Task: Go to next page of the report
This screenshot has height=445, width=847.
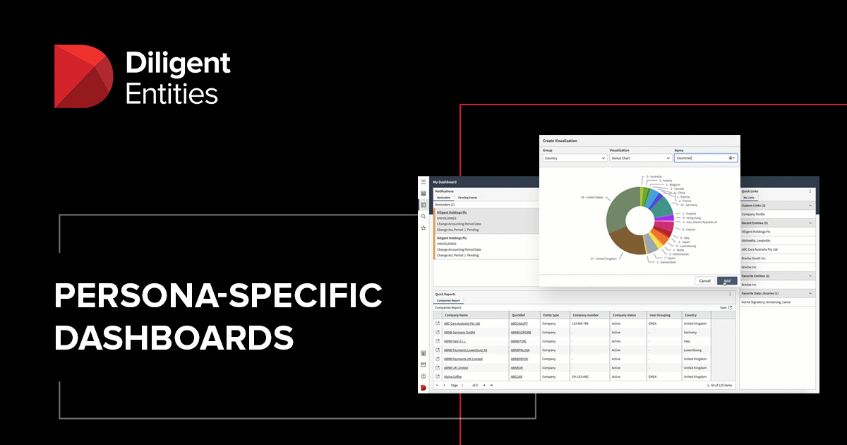Action: tap(484, 385)
